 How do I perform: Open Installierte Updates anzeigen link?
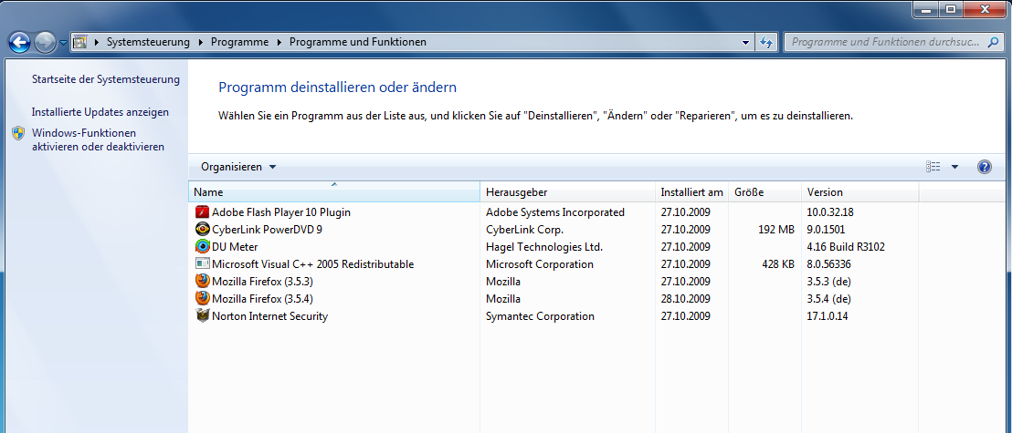point(100,112)
